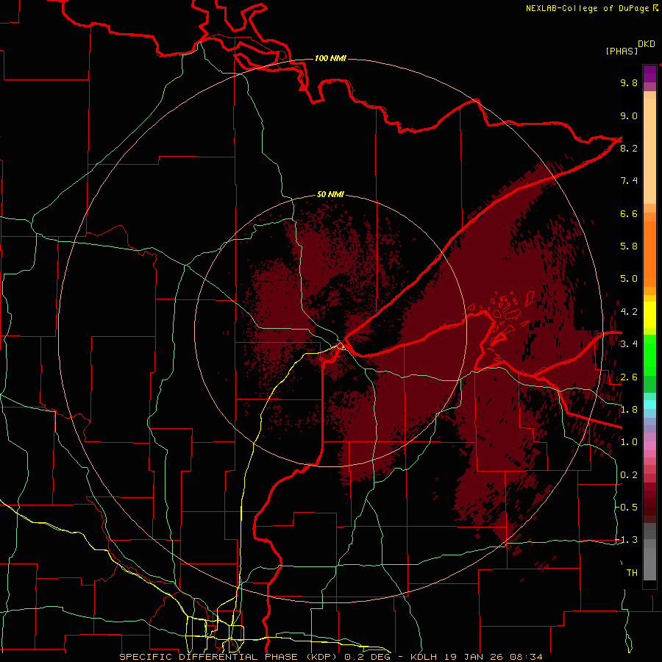Click the 9.8 value on the color scale
The height and width of the screenshot is (662, 662).
(x=629, y=82)
